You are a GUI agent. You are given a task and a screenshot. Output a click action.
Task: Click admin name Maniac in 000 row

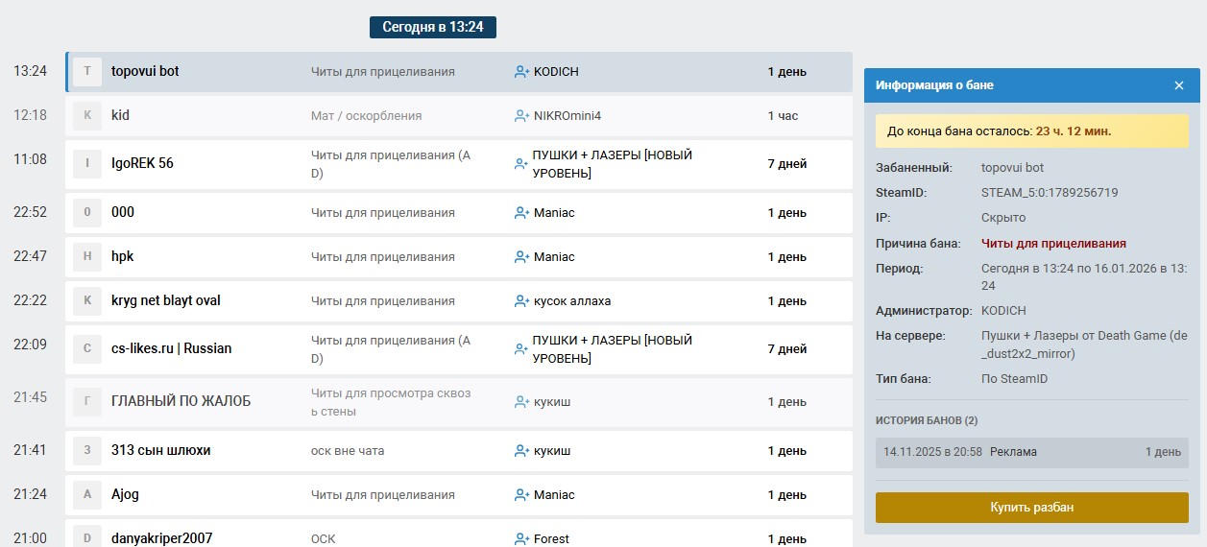pos(554,213)
